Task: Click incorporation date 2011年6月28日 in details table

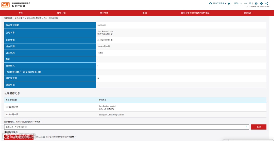Action: 104,46
